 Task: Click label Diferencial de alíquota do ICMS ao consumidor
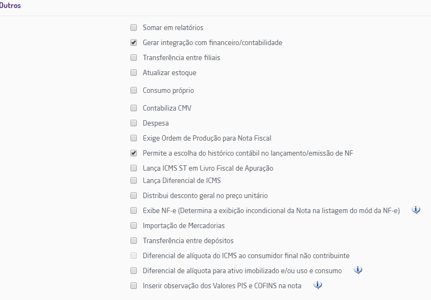tap(246, 256)
